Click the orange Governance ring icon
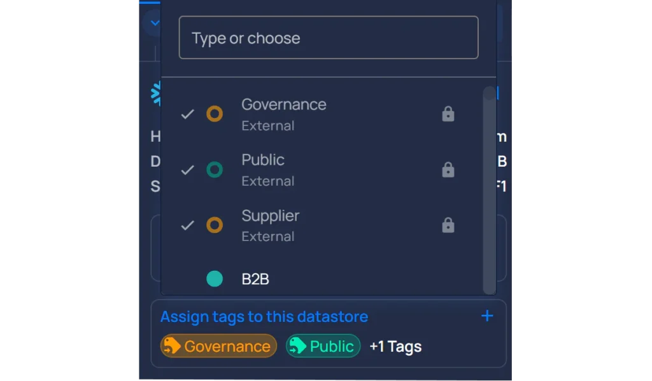Screen dimensions: 652x381 (215, 114)
